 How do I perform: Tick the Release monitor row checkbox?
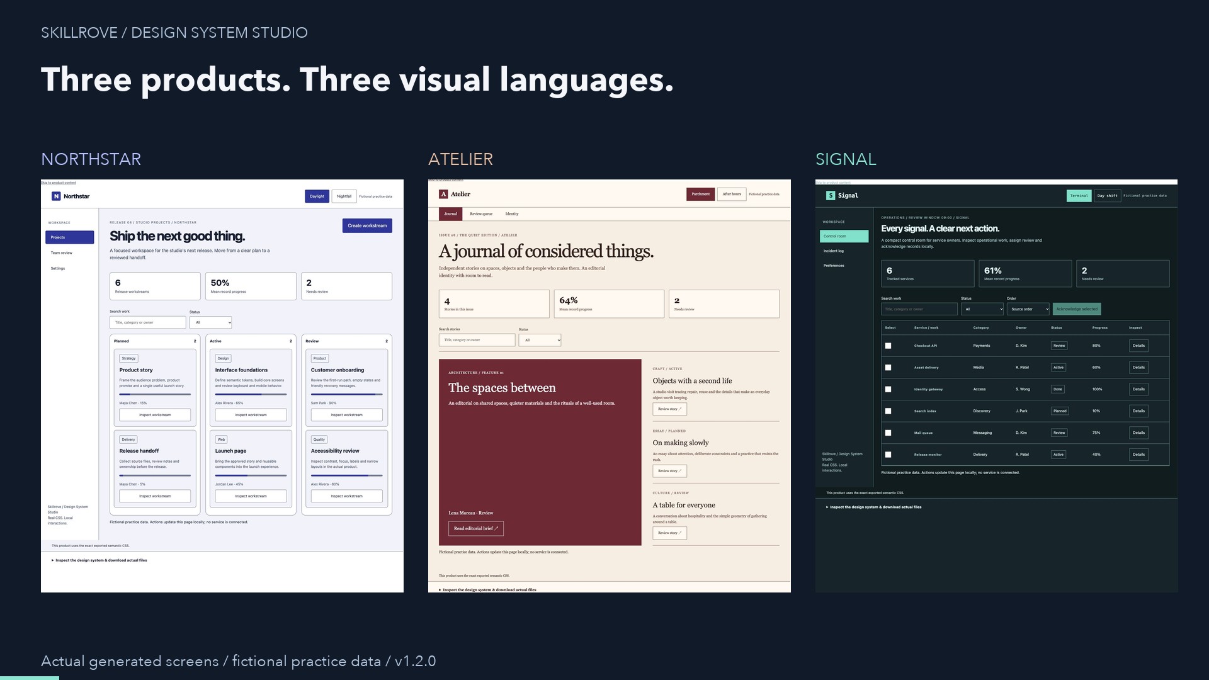pos(888,455)
